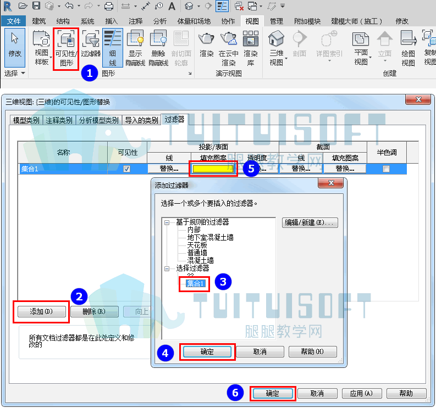The height and width of the screenshot is (408, 436).
Task: Open the Visibility/Graphics (可见性/图形) tool
Action: coord(66,49)
